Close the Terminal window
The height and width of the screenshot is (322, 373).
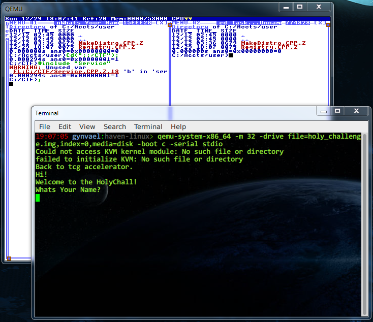click(x=356, y=111)
